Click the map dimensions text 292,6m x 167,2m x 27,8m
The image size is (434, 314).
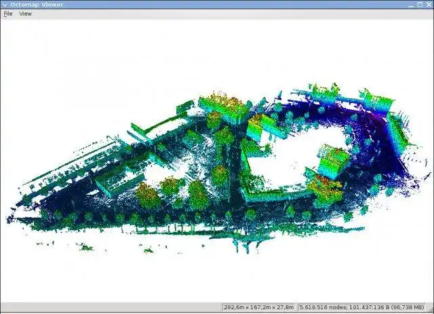[259, 307]
